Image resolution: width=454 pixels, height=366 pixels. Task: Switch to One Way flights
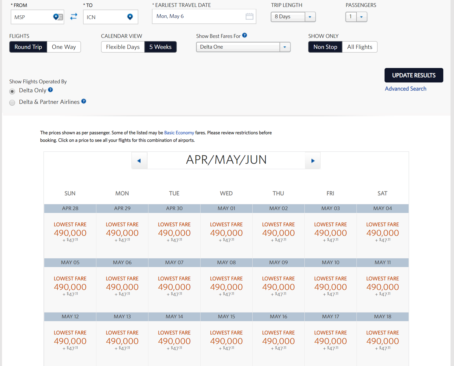[64, 47]
